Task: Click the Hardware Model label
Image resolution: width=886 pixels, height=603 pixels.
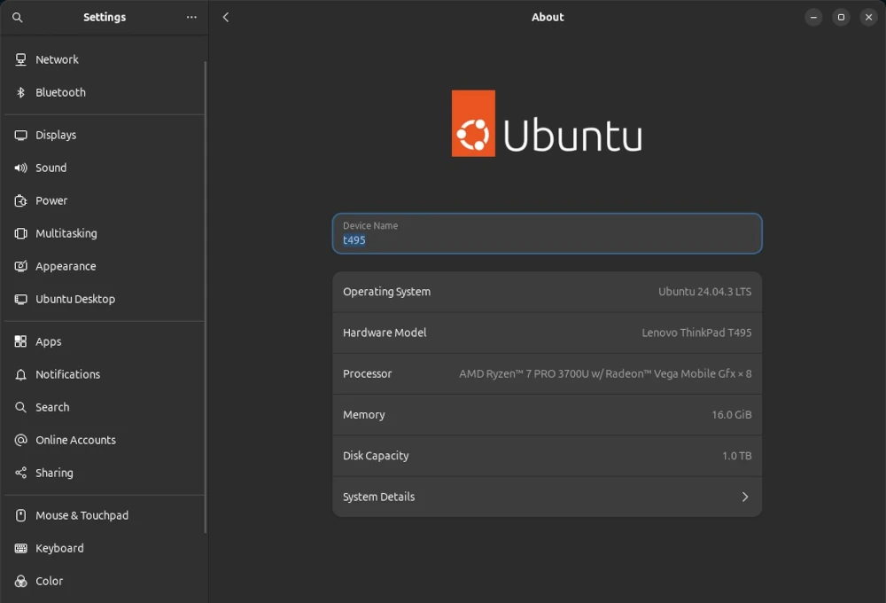Action: 385,333
